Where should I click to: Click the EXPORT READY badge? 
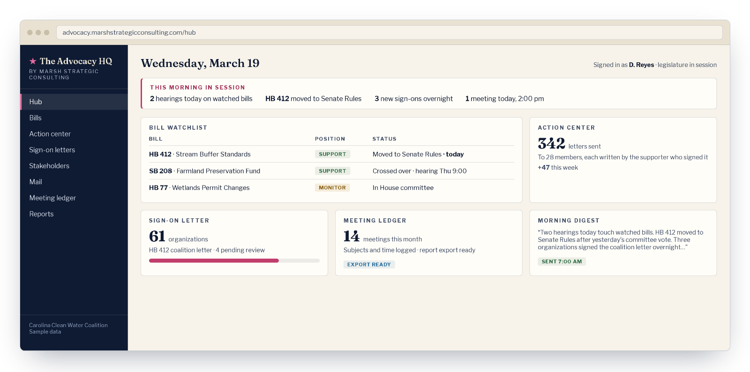tap(369, 265)
